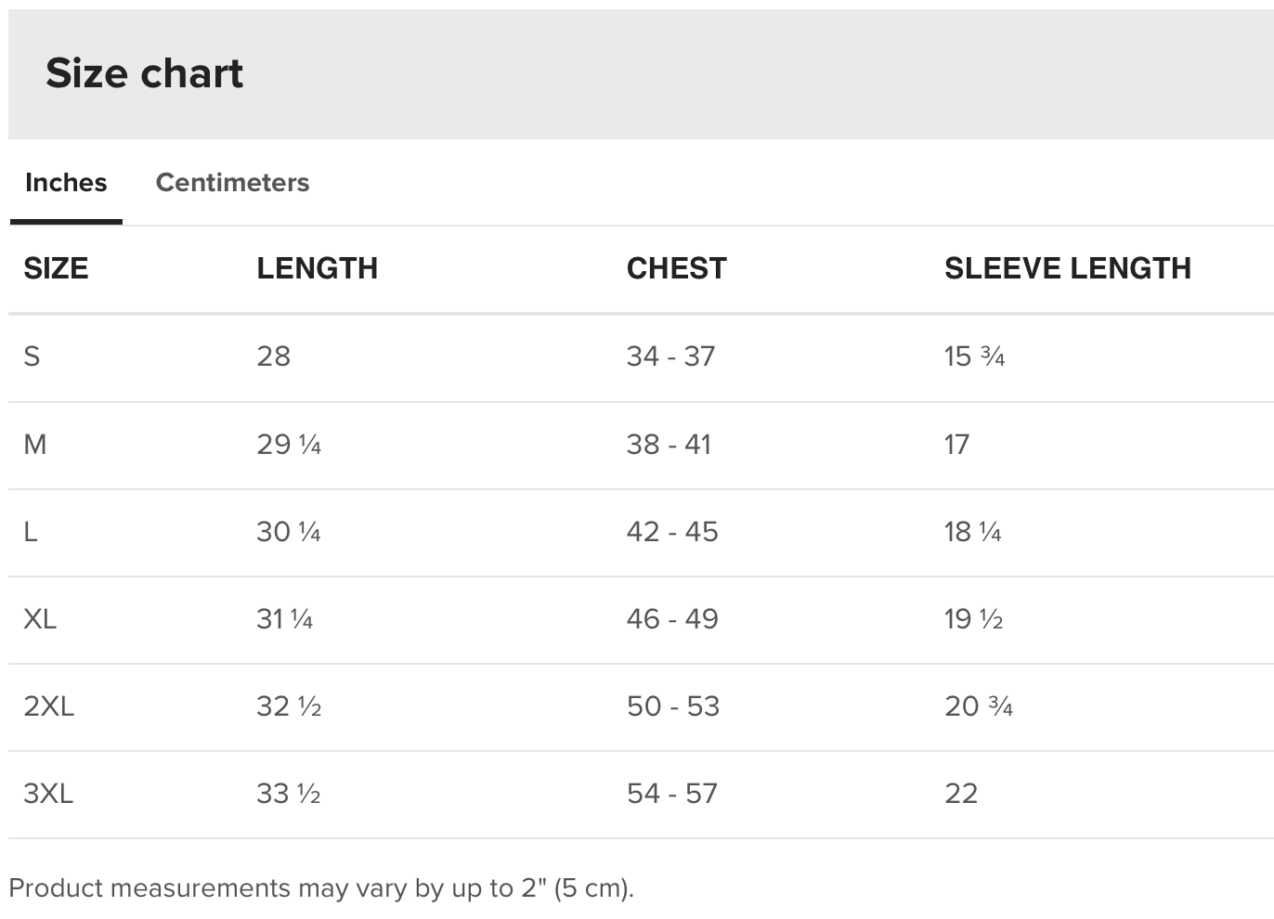The height and width of the screenshot is (919, 1274).
Task: Select the M size row label
Action: 35,445
